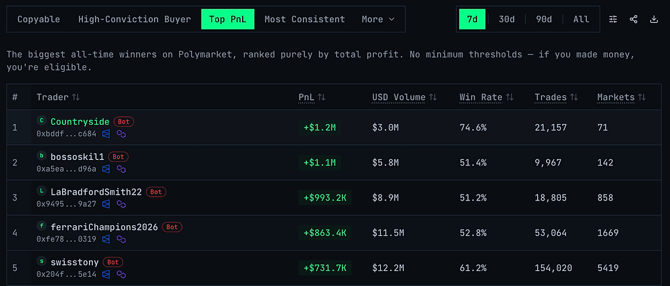Click the bossoskil1 avatar icon
Image resolution: width=670 pixels, height=286 pixels.
[41, 155]
